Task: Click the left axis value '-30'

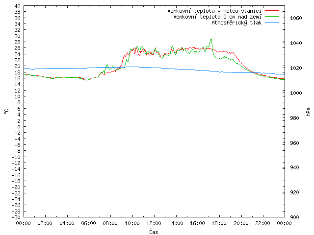Action: (x=16, y=217)
